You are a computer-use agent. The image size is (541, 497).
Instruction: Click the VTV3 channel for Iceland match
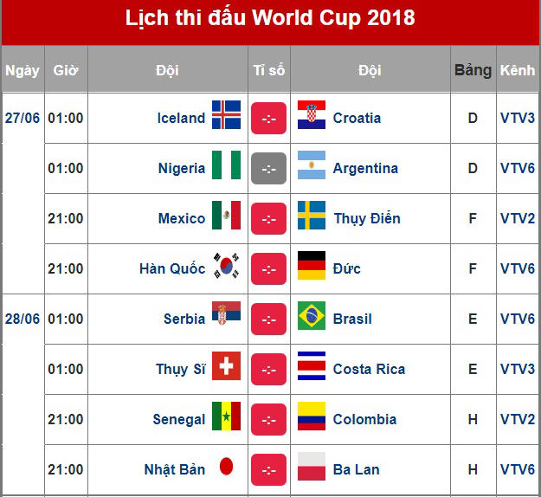pyautogui.click(x=518, y=118)
